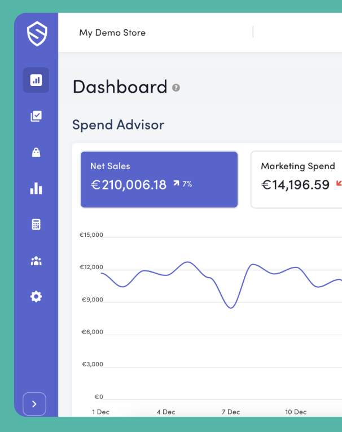Switch to the Marketing Spend card

[x=296, y=179]
